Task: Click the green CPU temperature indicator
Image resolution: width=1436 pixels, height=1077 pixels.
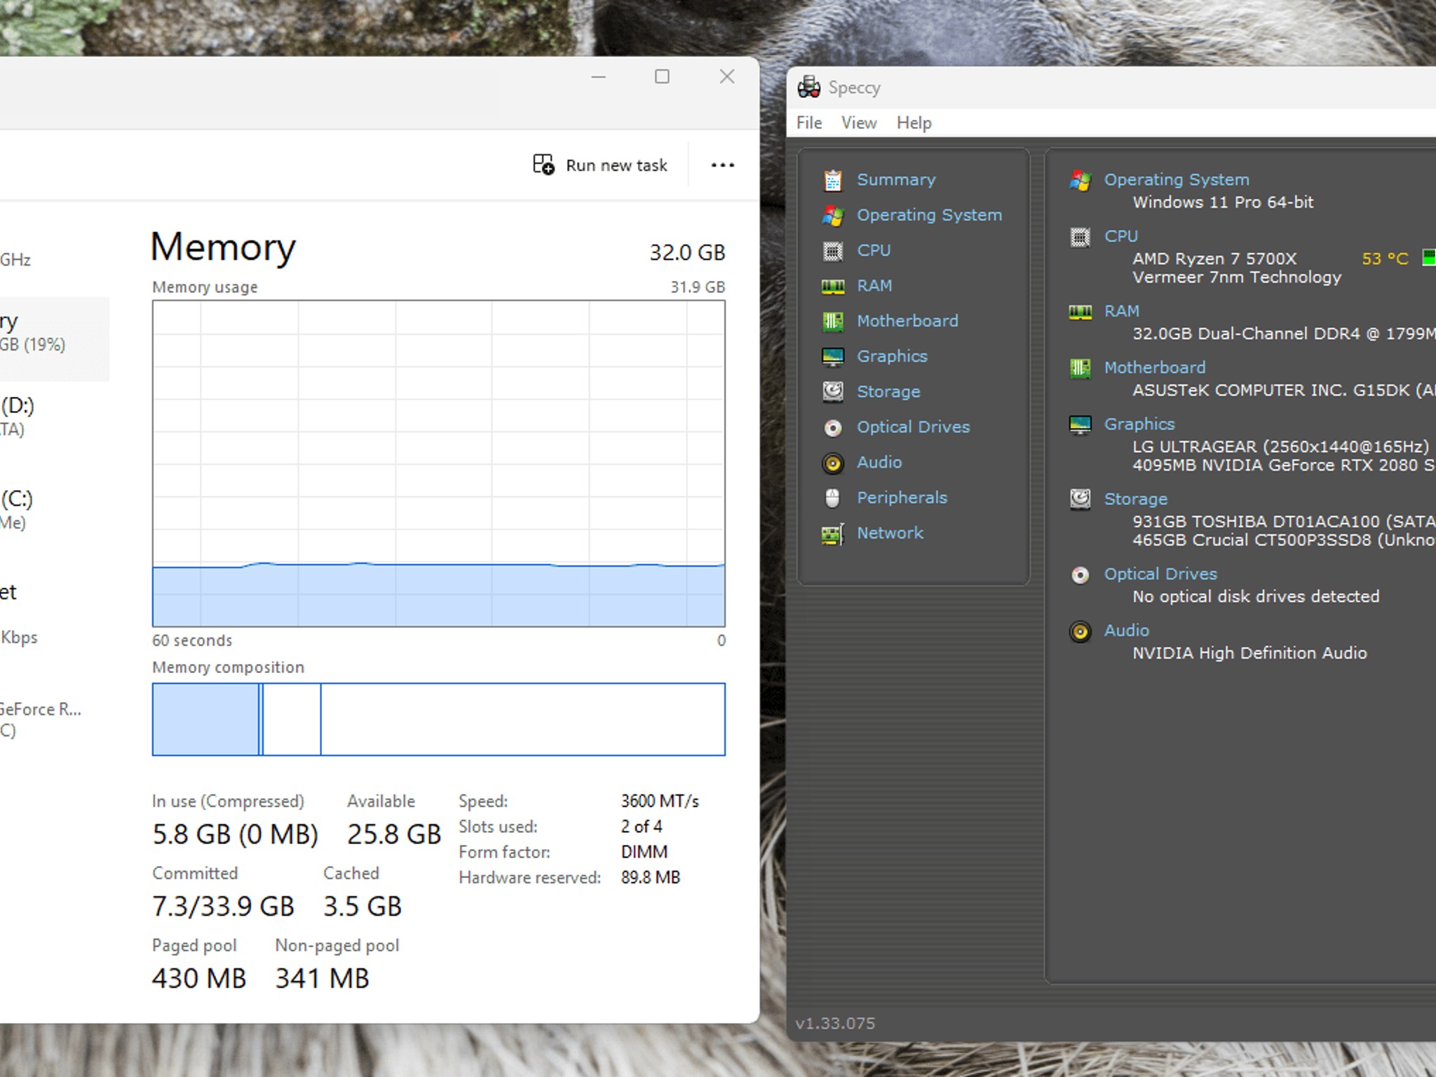Action: coord(1428,257)
